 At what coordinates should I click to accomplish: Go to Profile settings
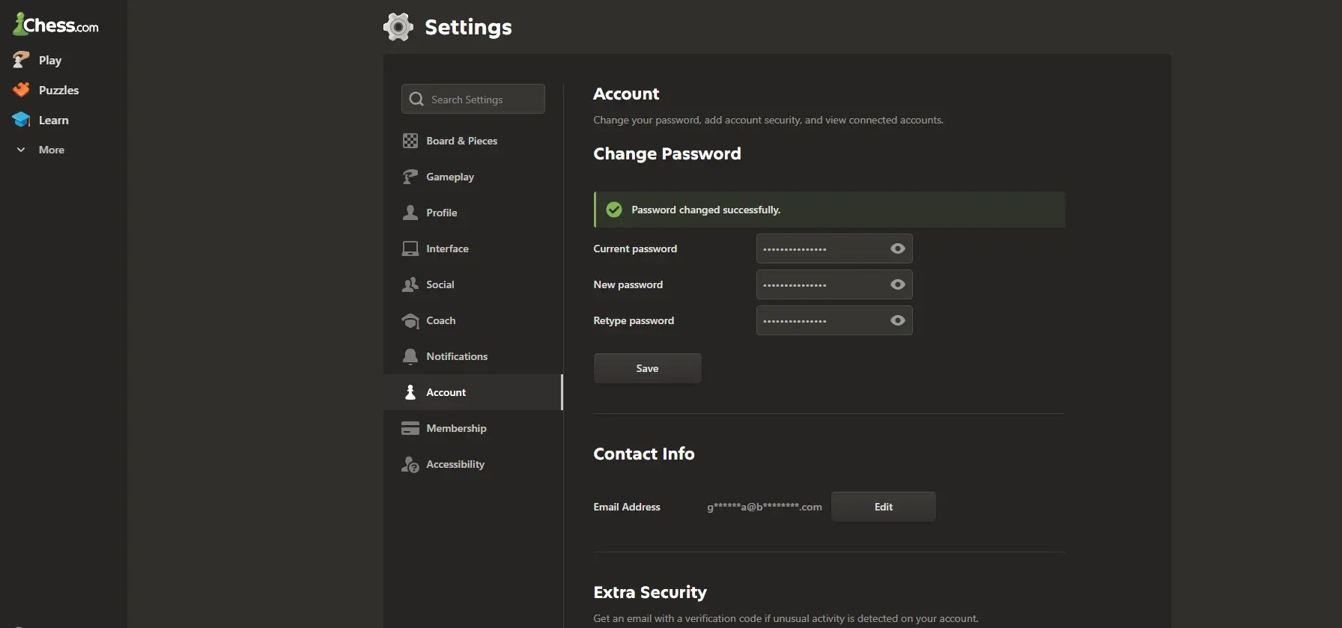point(473,213)
